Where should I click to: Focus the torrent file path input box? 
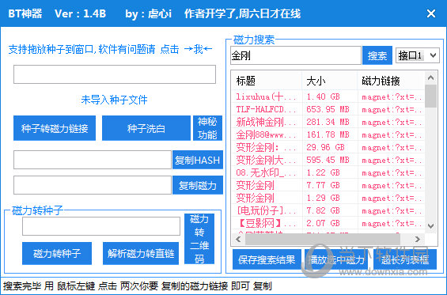(115, 74)
